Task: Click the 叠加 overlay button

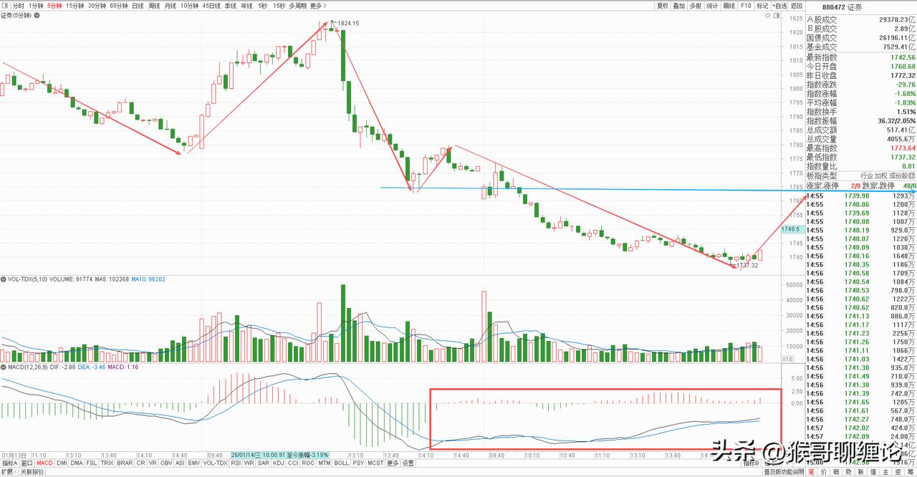Action: 679,6
